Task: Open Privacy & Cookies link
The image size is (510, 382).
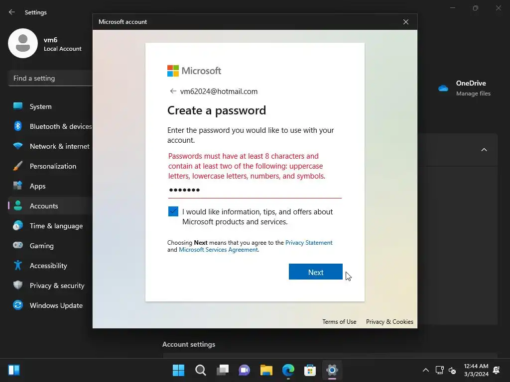Action: 389,322
